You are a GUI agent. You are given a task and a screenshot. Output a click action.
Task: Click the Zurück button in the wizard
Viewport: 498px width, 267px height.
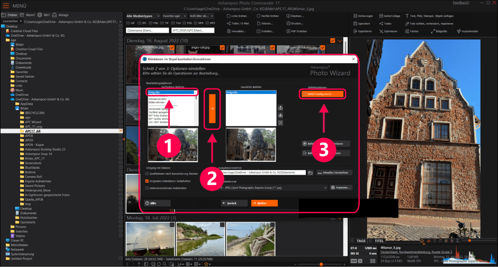pos(234,203)
